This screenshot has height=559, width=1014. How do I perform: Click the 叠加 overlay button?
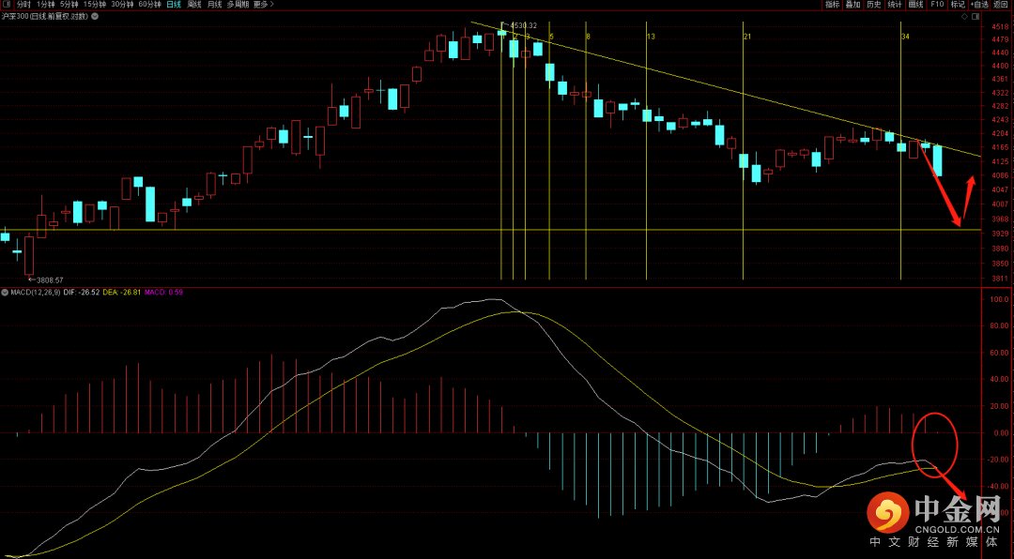pos(853,5)
